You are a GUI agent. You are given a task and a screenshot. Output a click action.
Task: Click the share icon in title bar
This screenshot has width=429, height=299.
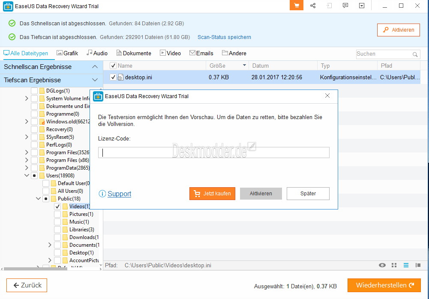313,6
